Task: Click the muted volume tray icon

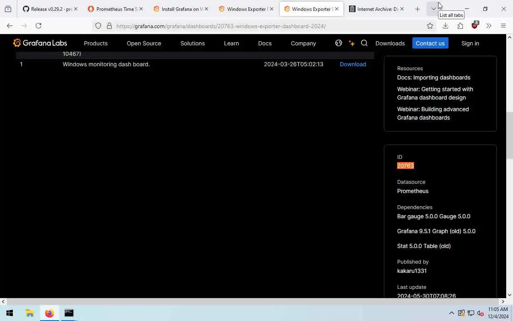Action: point(481,313)
